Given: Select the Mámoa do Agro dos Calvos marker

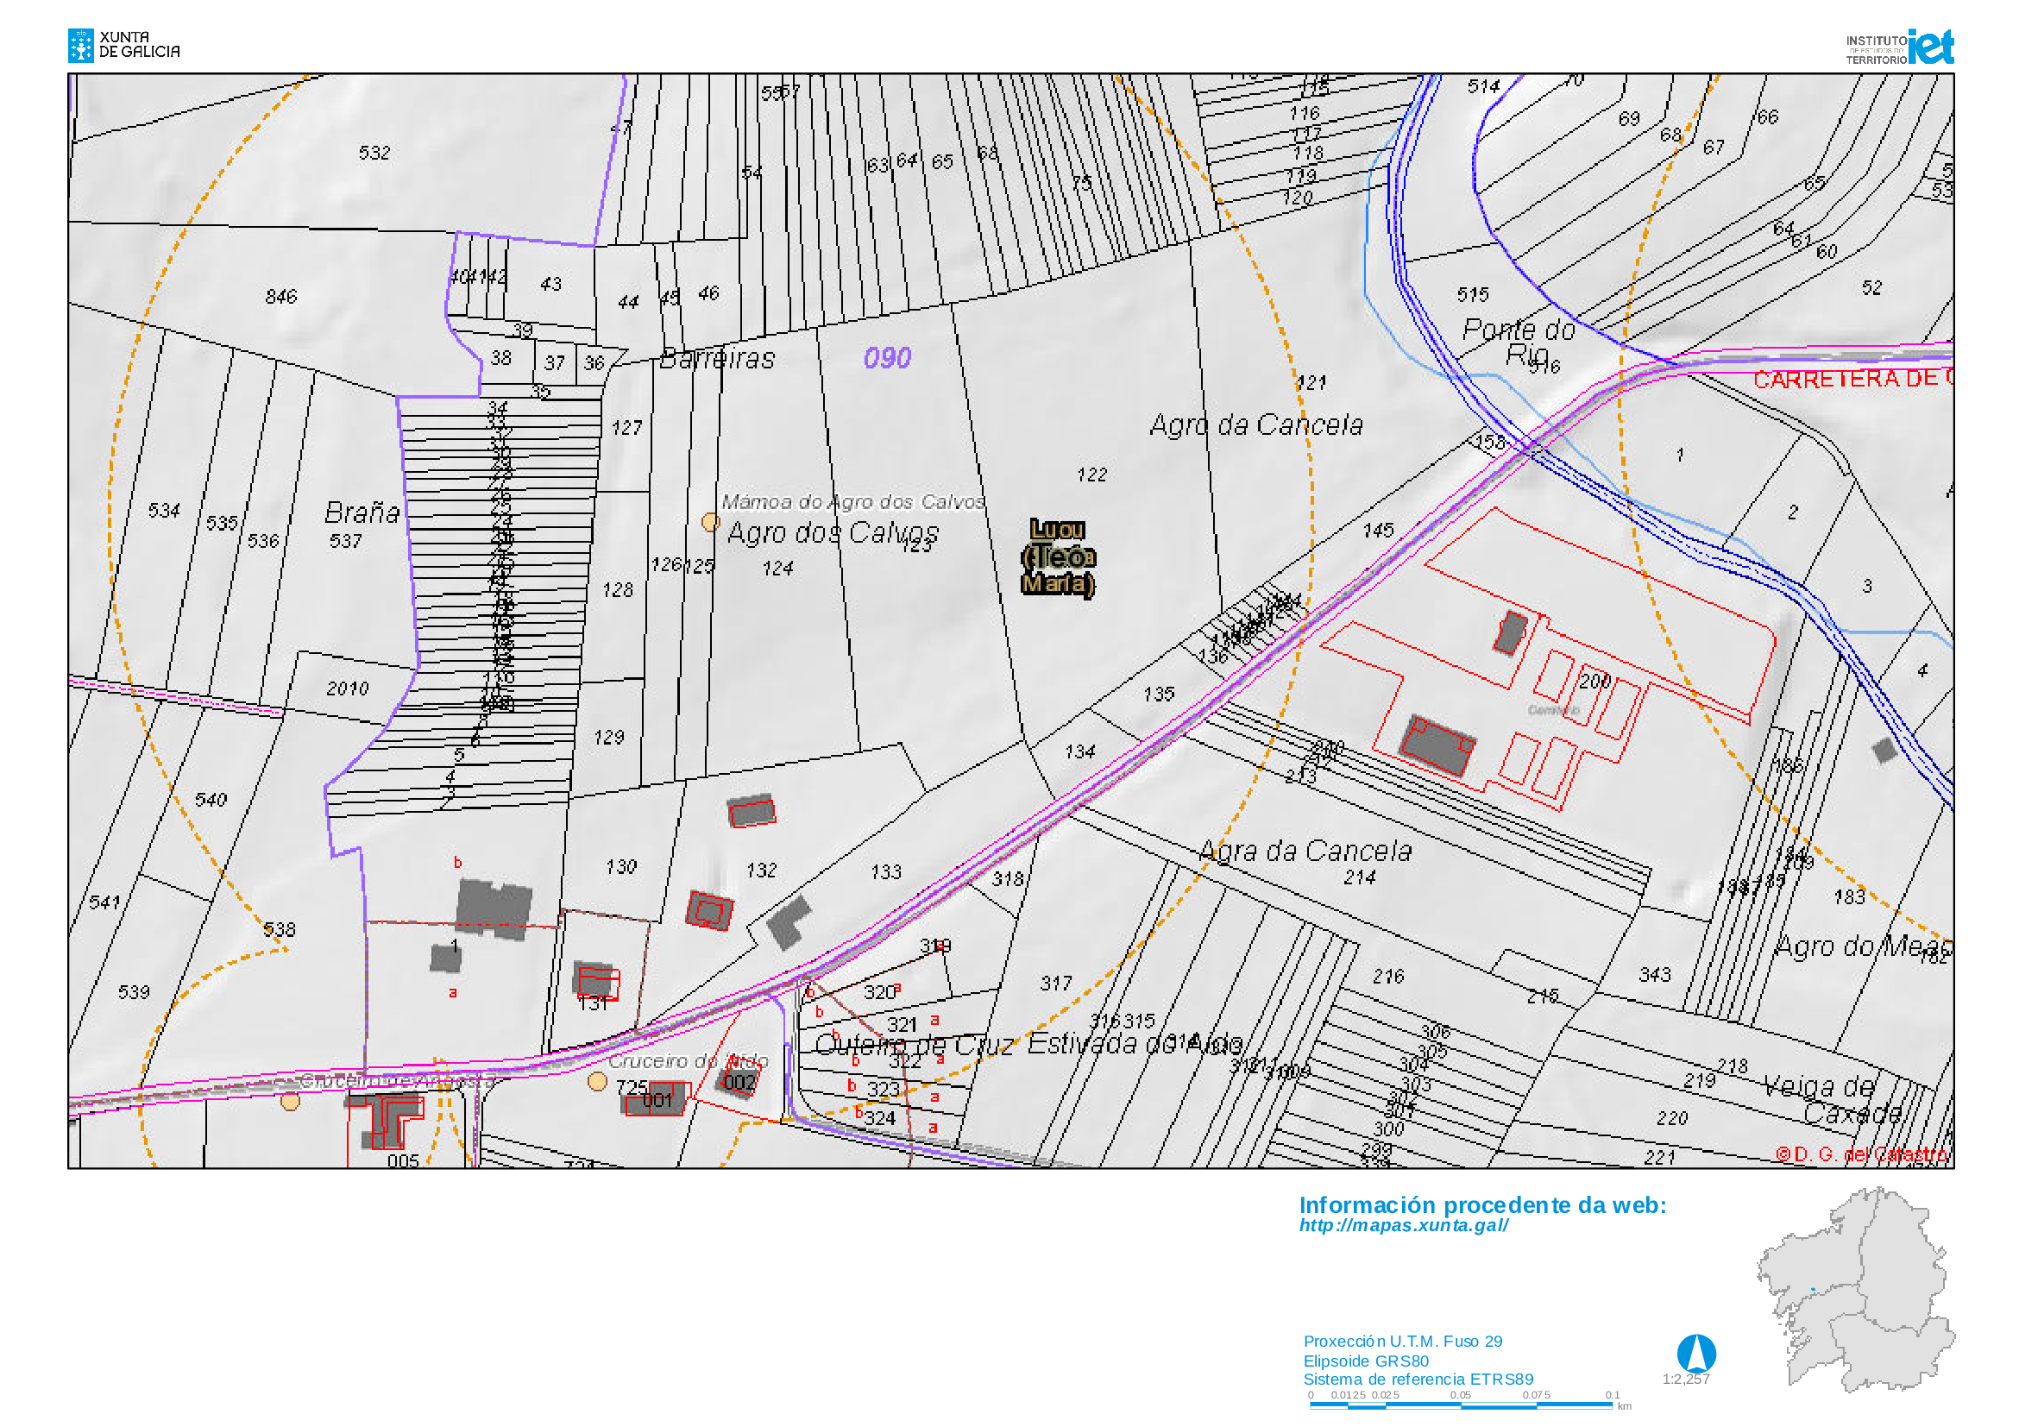Looking at the screenshot, I should coord(710,522).
